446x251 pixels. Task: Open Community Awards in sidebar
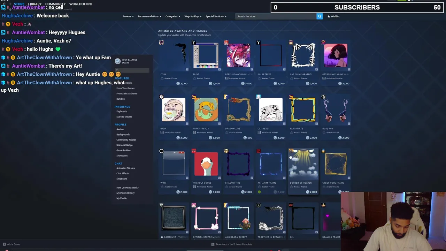pos(126,139)
